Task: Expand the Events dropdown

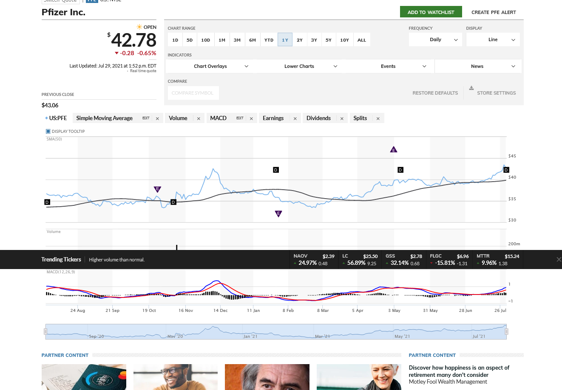Action: click(388, 66)
